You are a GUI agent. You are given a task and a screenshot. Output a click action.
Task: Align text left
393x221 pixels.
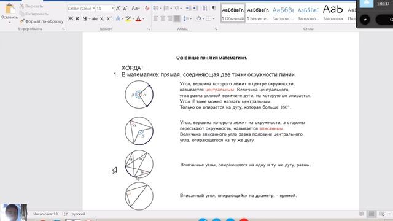pyautogui.click(x=155, y=18)
